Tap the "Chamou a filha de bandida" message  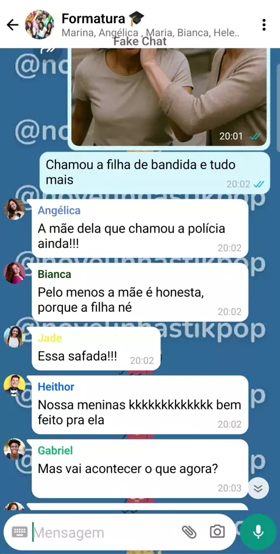[x=155, y=173]
